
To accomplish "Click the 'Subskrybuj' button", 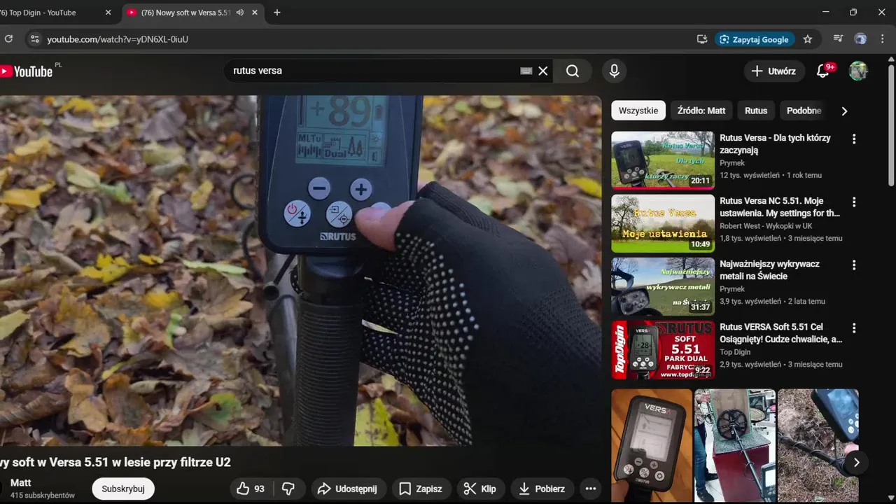I will [x=123, y=489].
